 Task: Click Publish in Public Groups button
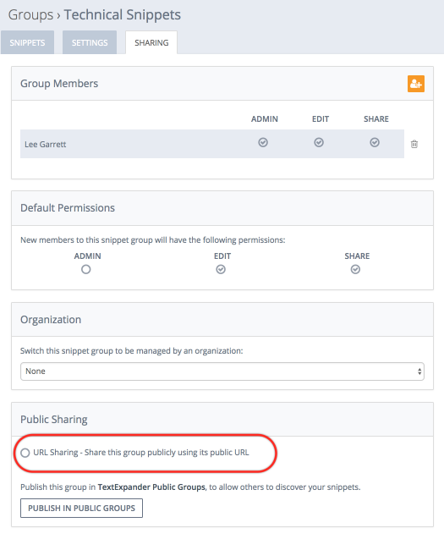pos(81,509)
